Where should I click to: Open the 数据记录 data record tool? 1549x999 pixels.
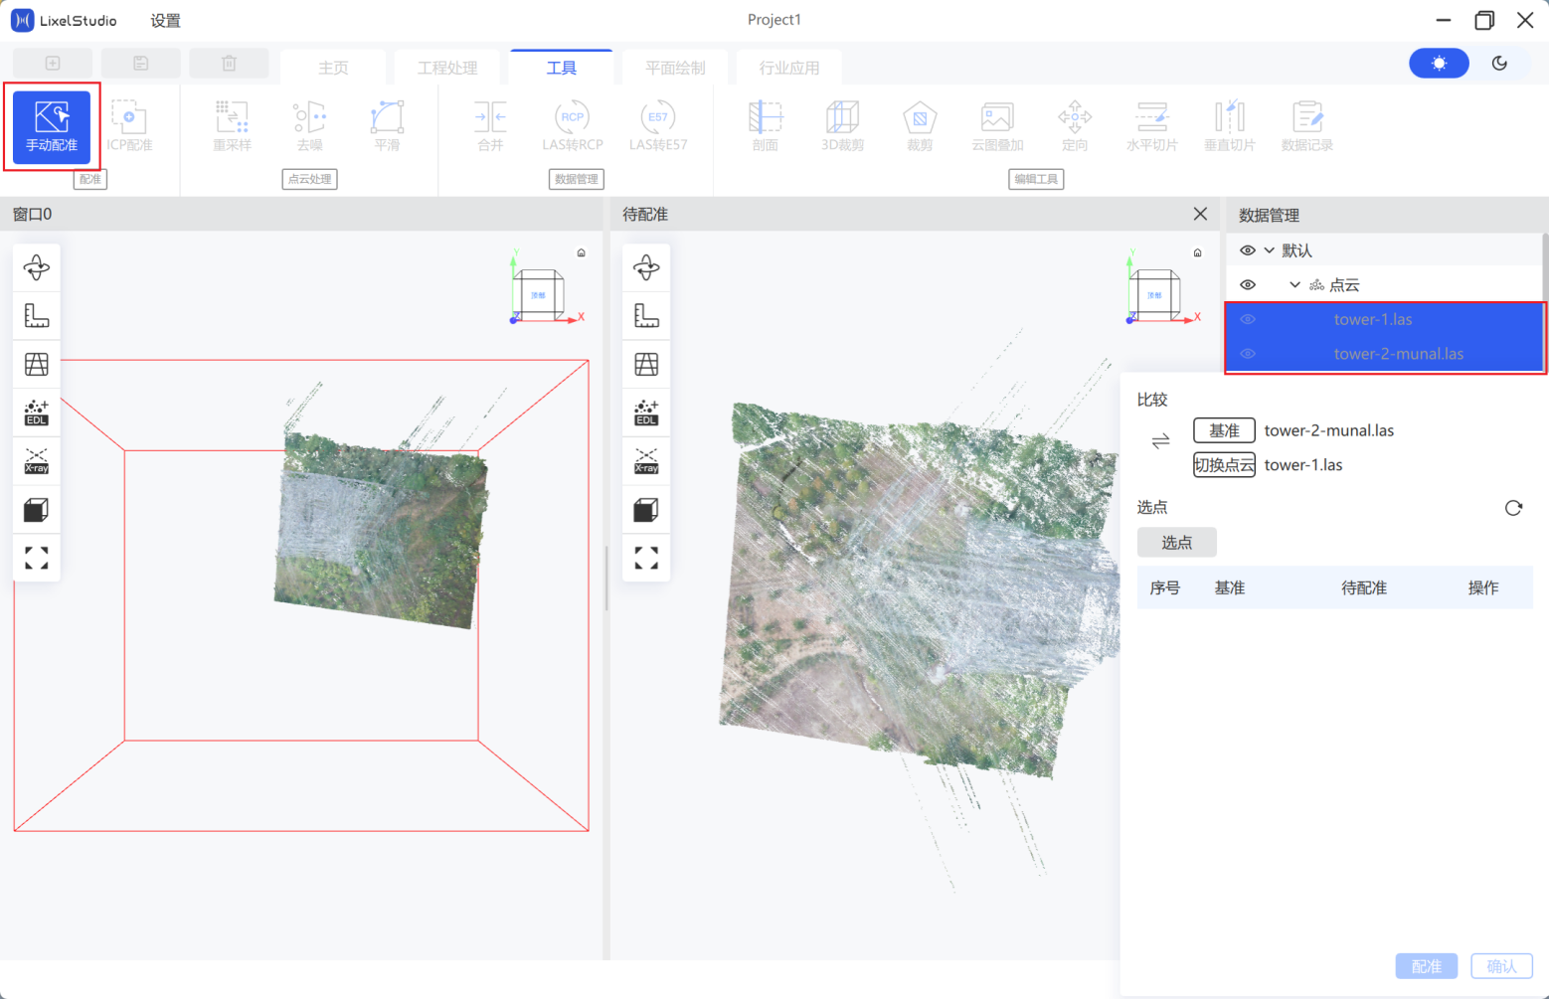tap(1307, 126)
